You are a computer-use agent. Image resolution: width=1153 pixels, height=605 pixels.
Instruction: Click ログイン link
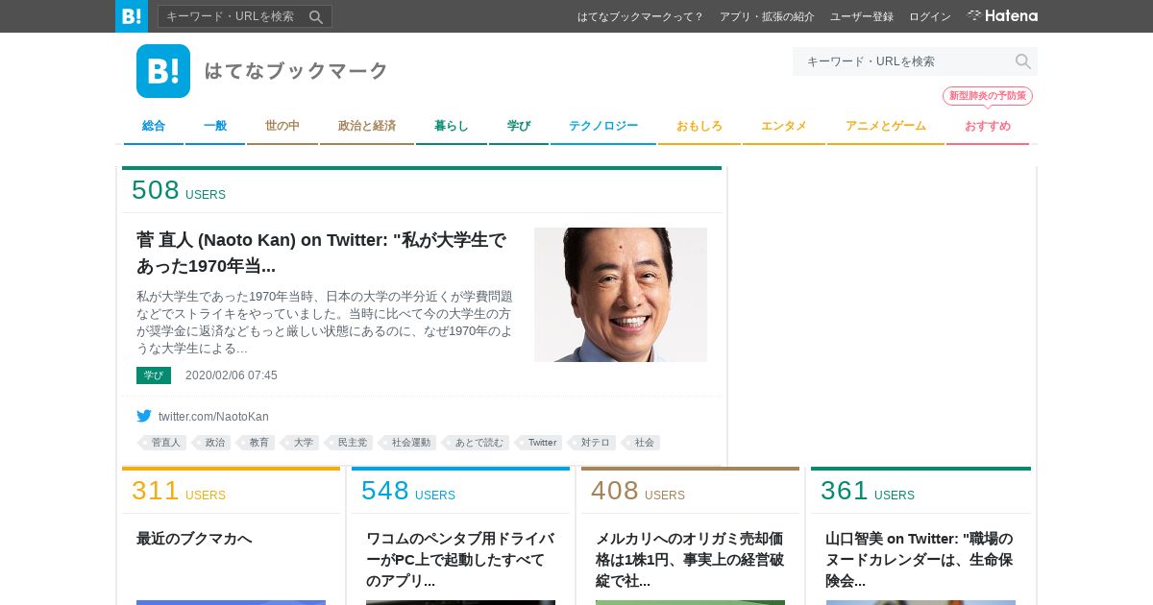930,16
